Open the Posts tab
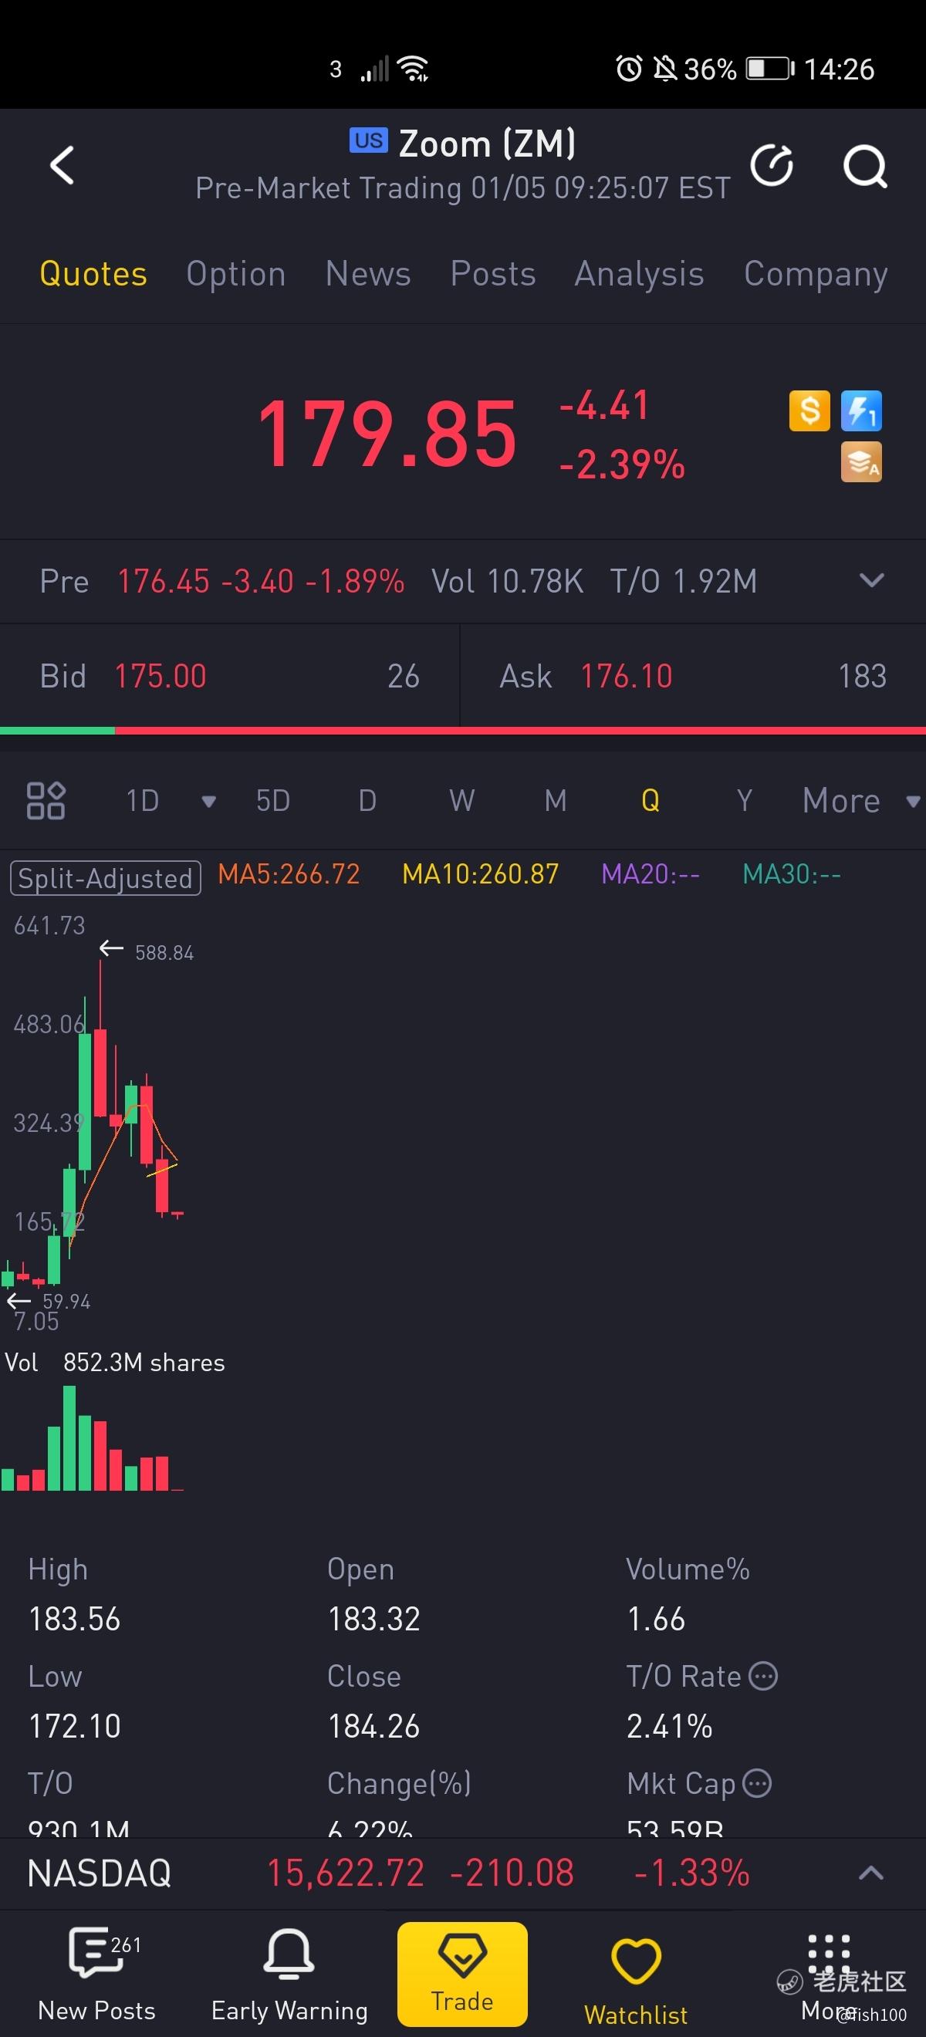Screen dimensions: 926x2037 [492, 274]
